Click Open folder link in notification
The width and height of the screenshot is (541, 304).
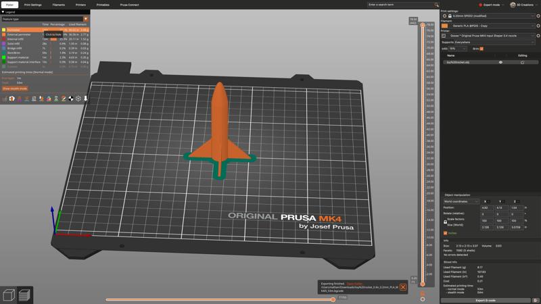(354, 284)
